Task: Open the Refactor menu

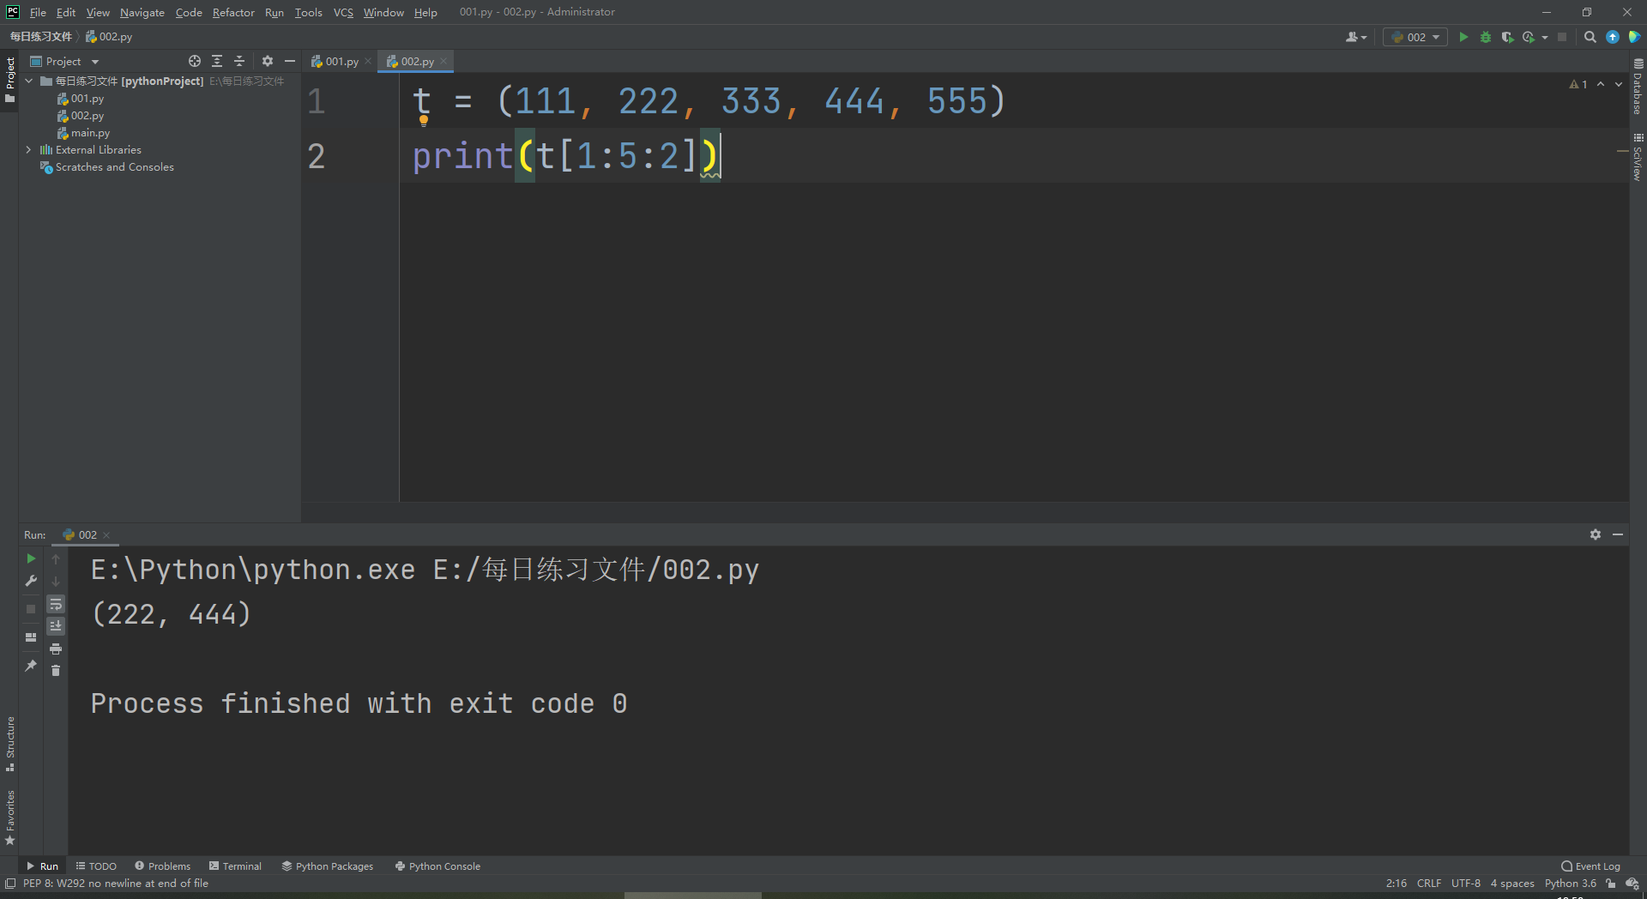Action: [233, 12]
